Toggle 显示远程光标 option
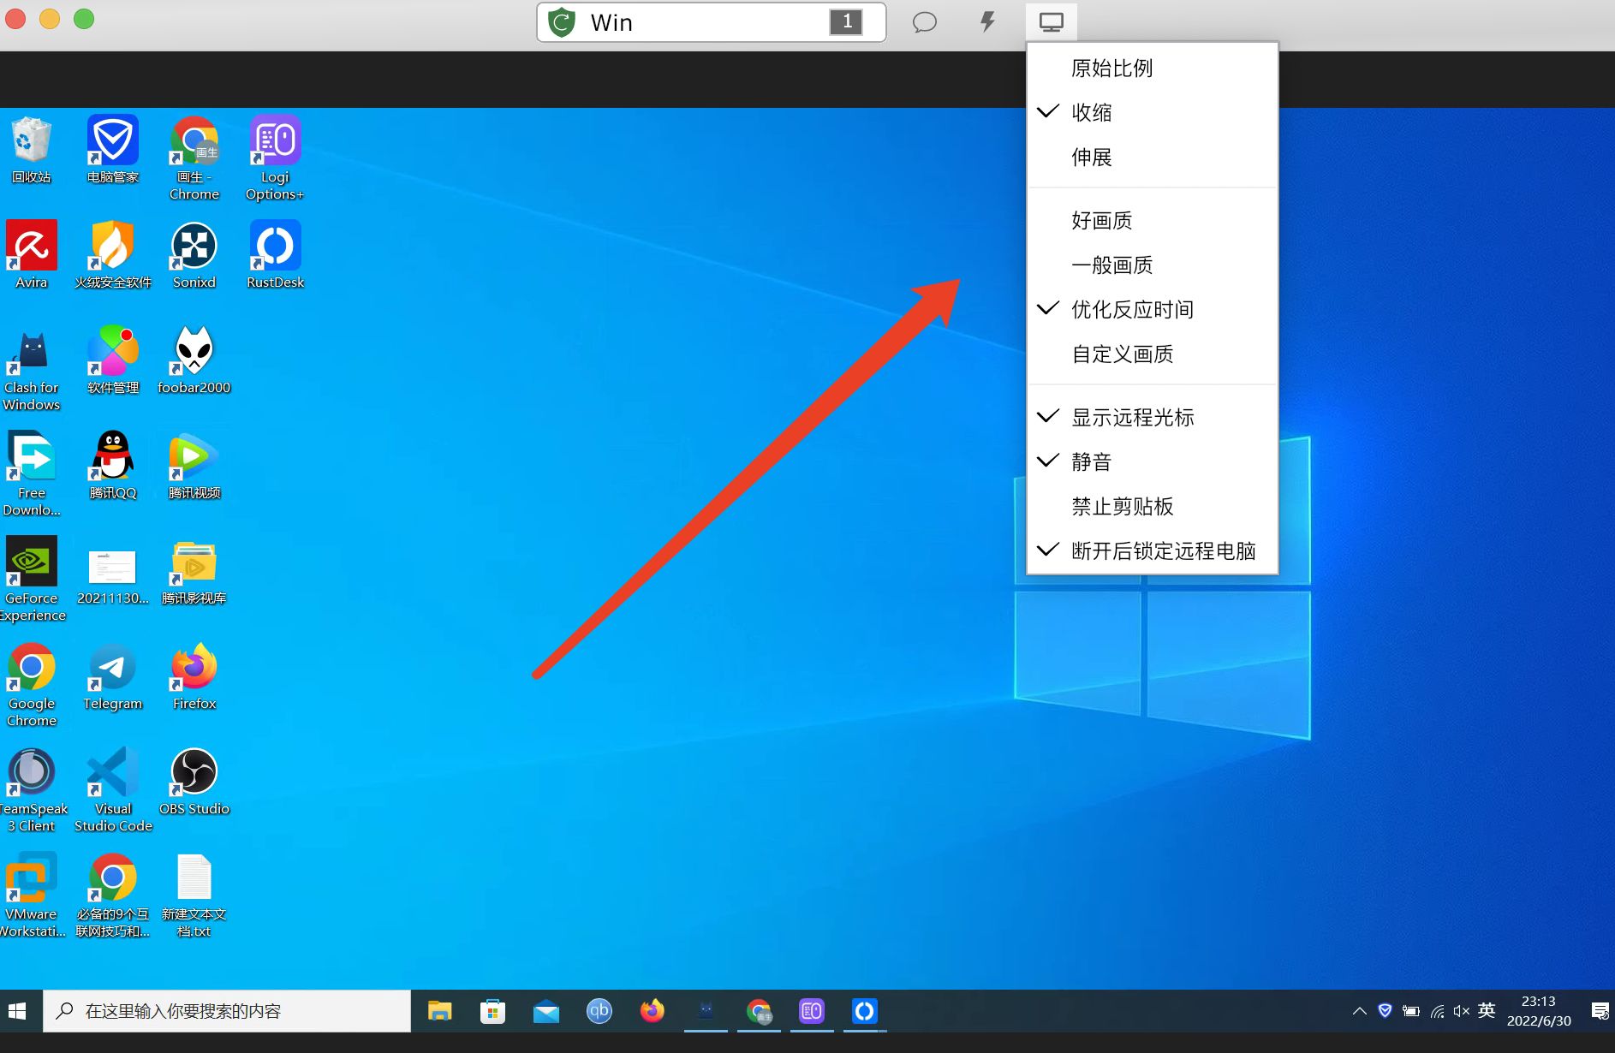 tap(1132, 418)
